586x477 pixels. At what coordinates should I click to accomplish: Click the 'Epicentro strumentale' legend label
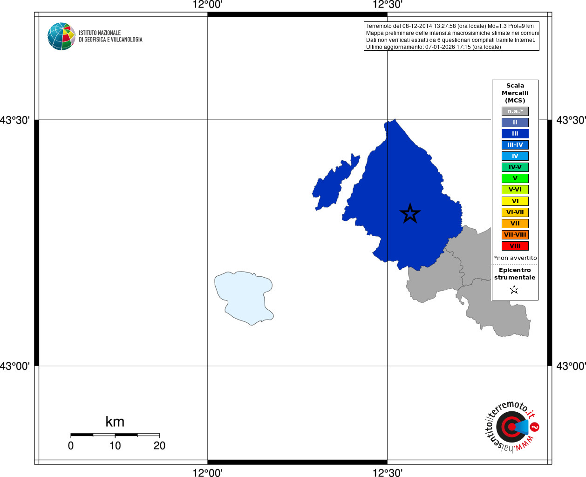tap(515, 274)
